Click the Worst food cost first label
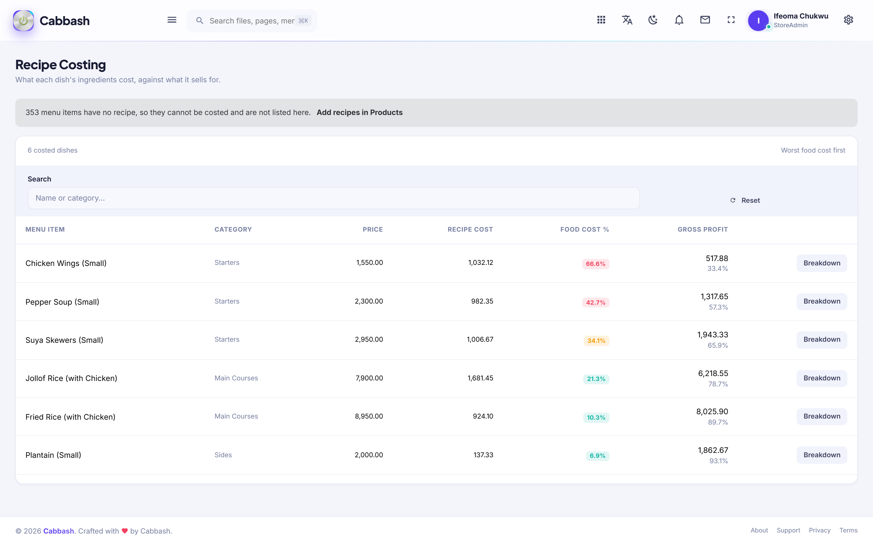The image size is (873, 545). (813, 150)
